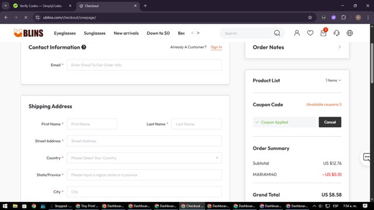Close the Checkout tab
The width and height of the screenshot is (374, 210).
click(135, 6)
